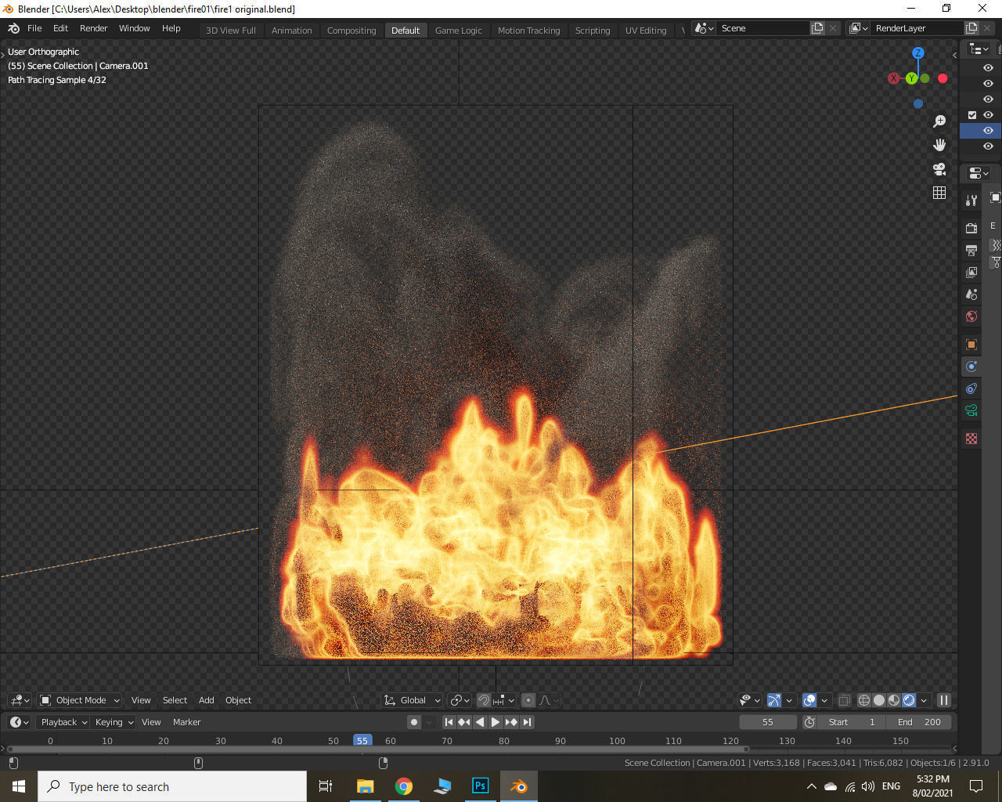
Task: Switch to the Compositing workspace tab
Action: click(x=351, y=30)
